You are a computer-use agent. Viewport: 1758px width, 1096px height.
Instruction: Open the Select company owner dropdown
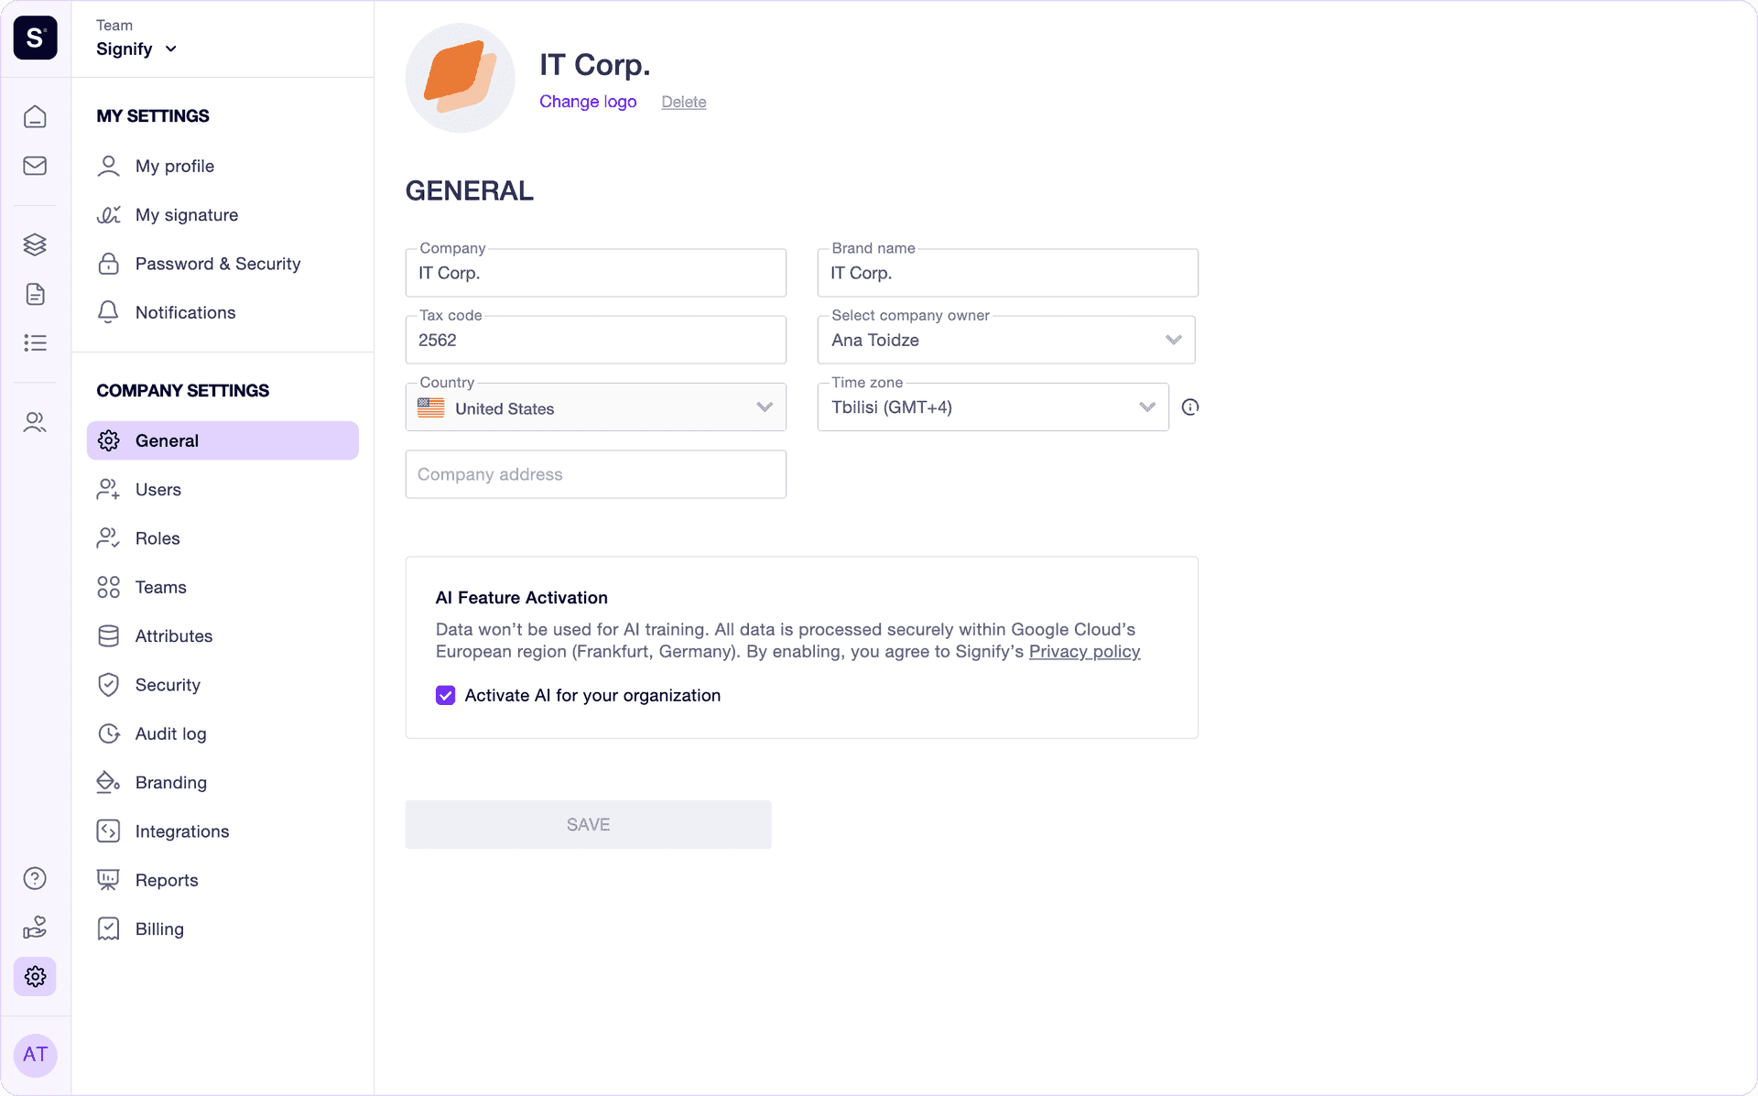[x=1006, y=340]
